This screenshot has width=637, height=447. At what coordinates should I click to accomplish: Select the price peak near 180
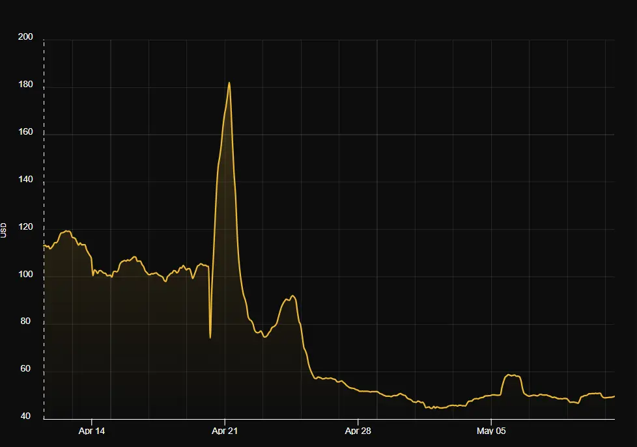click(229, 83)
